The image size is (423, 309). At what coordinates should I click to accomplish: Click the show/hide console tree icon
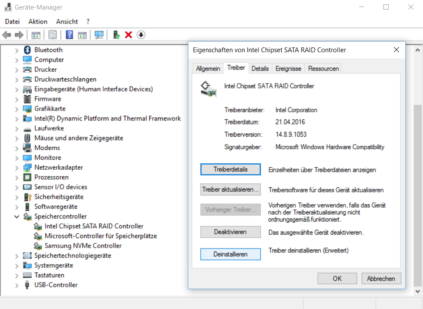coord(36,35)
